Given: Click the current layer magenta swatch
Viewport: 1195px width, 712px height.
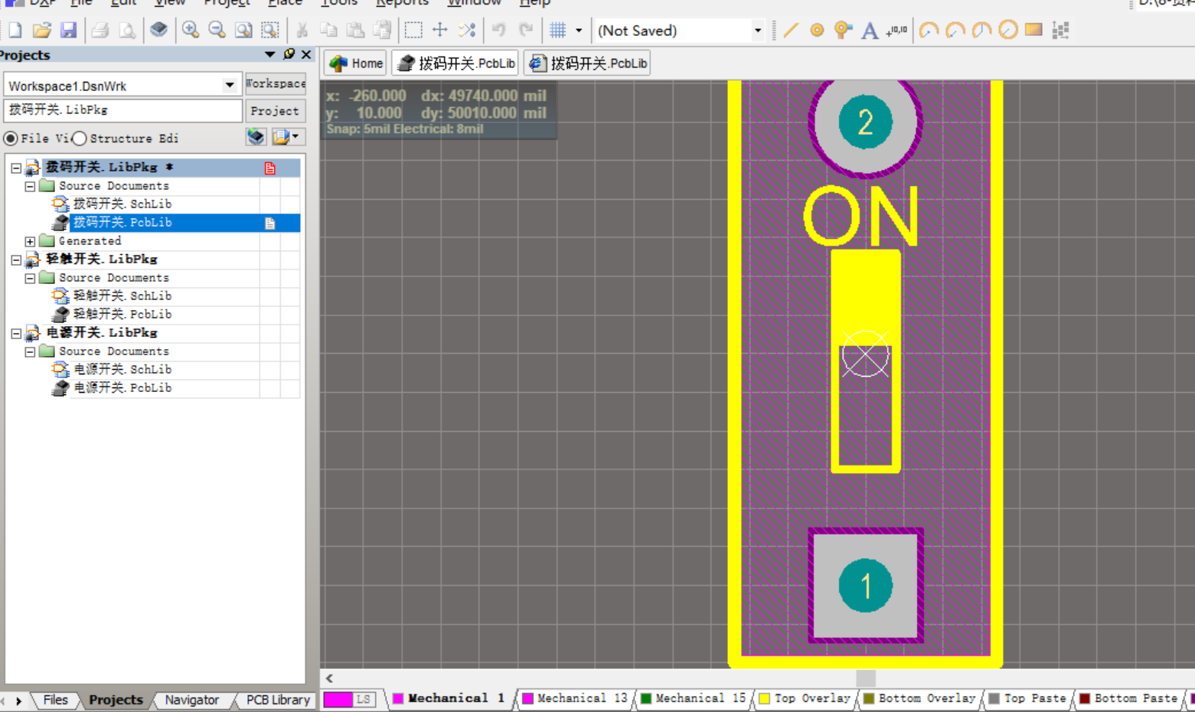Looking at the screenshot, I should (x=338, y=699).
